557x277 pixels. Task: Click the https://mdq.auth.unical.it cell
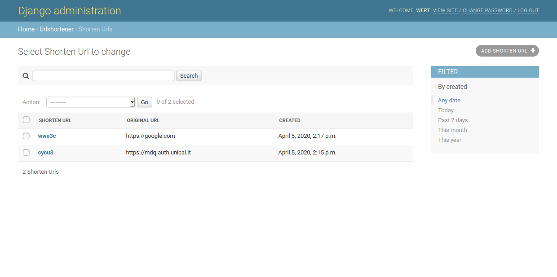click(x=158, y=152)
